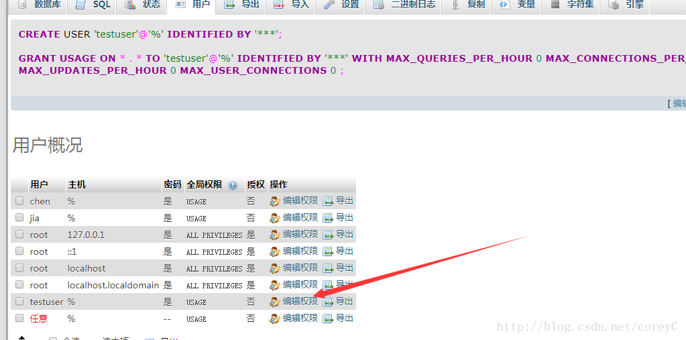Viewport: 686px width, 340px height.
Task: Click 导出 link for user jia
Action: tap(344, 217)
